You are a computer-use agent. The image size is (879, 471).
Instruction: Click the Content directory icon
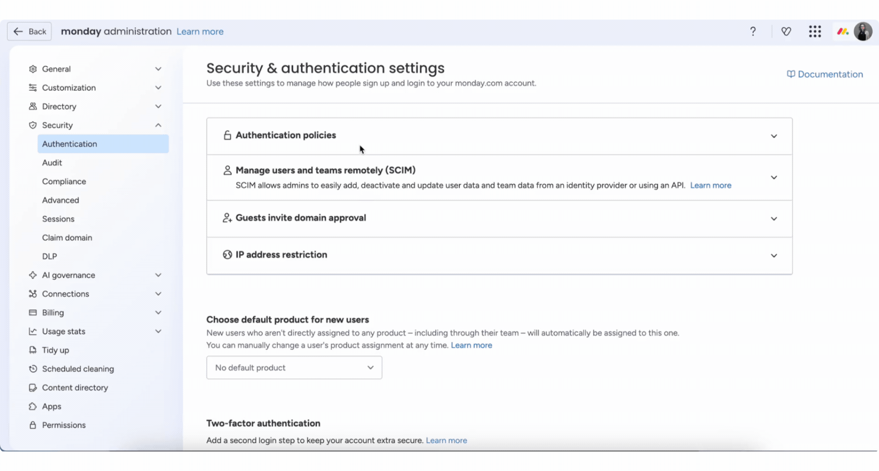(33, 388)
